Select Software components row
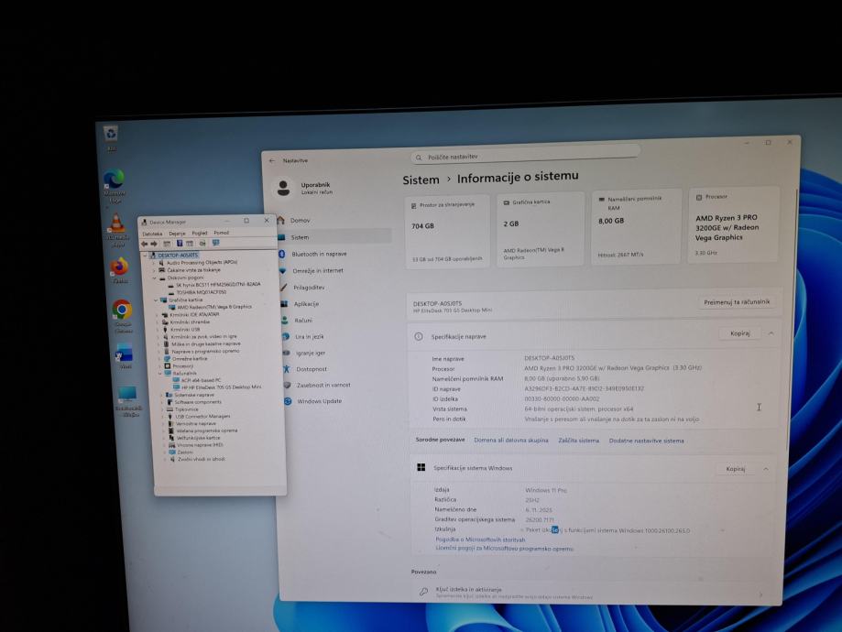This screenshot has width=842, height=632. [198, 402]
